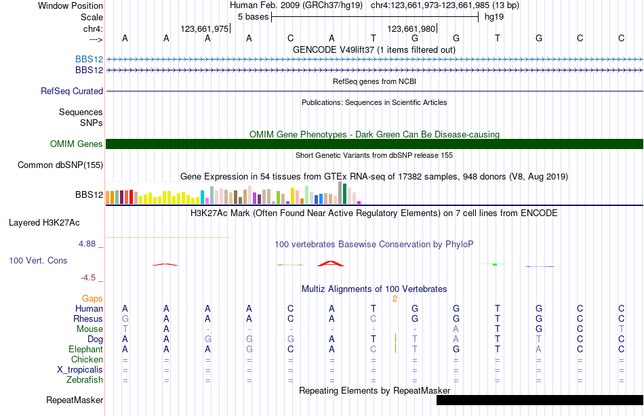Open Short Genetic Variants from dbSNP release 155 title
Image resolution: width=644 pixels, height=416 pixels.
pyautogui.click(x=374, y=155)
